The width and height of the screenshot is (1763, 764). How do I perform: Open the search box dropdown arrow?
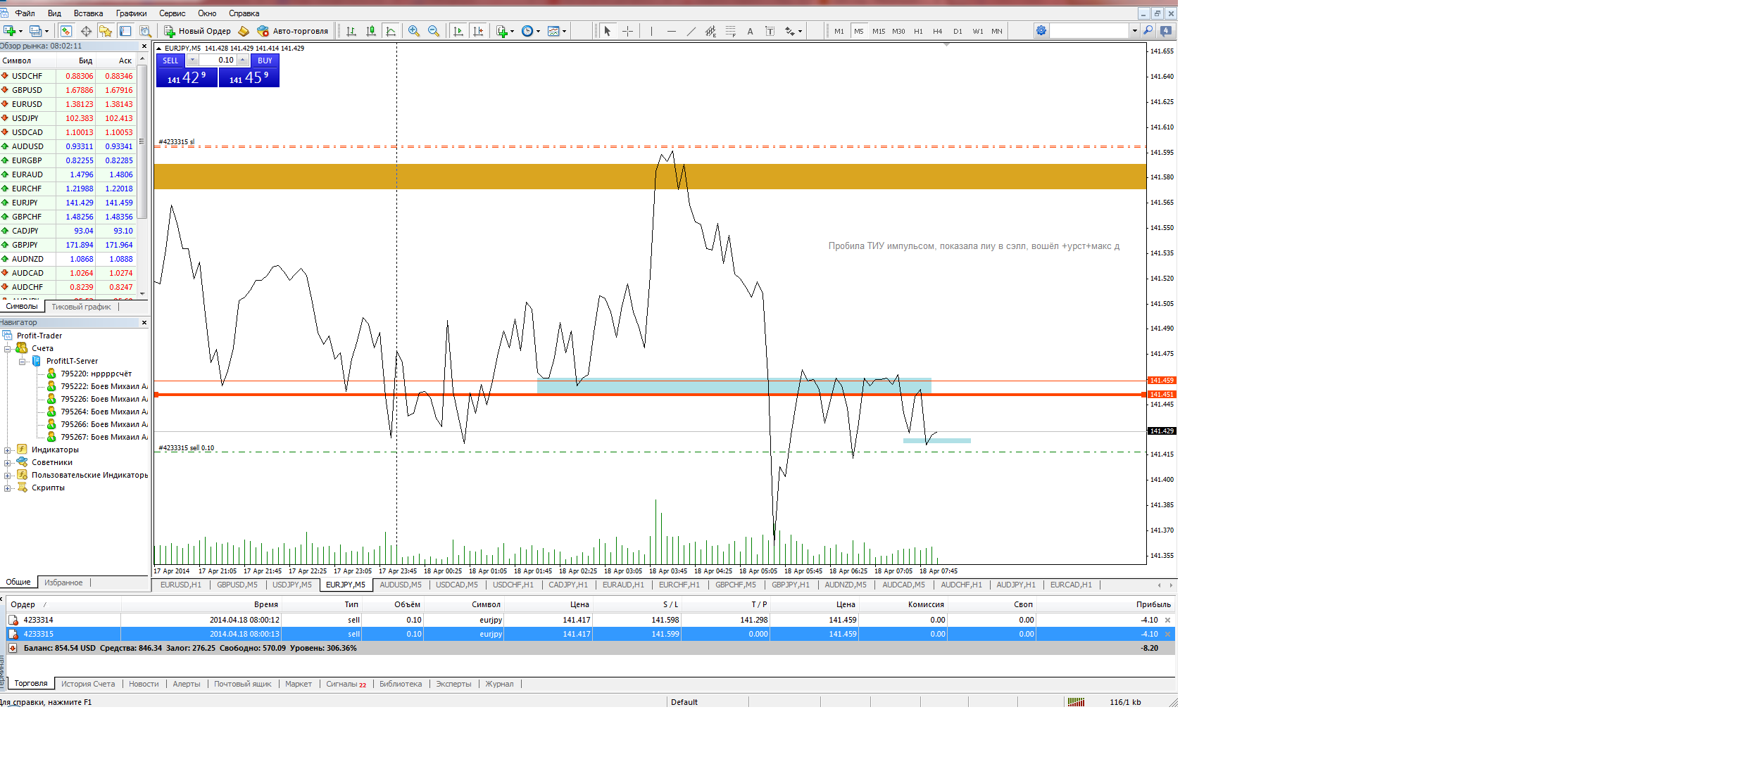pyautogui.click(x=1134, y=31)
